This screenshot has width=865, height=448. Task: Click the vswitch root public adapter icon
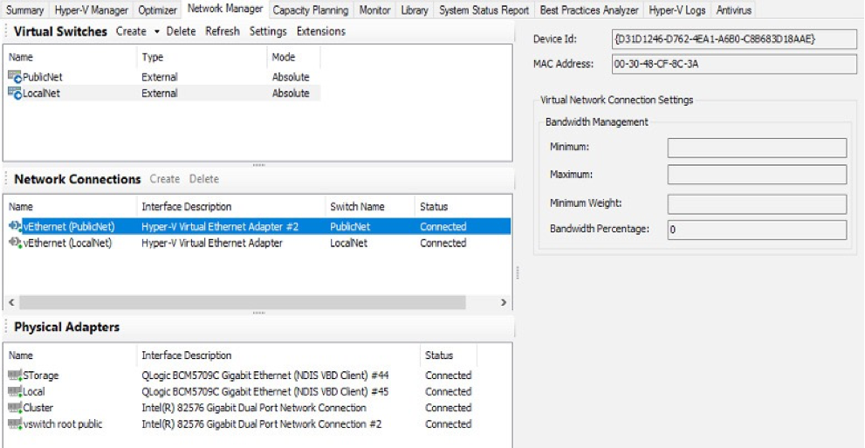[x=15, y=424]
